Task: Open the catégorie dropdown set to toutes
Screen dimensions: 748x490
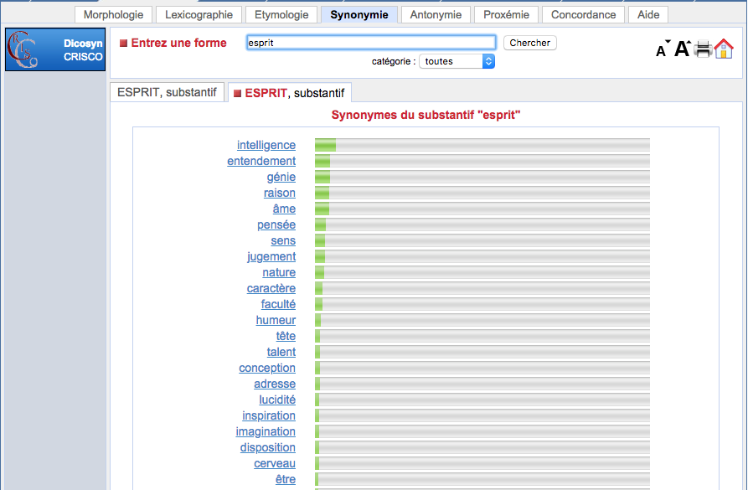Action: [457, 61]
